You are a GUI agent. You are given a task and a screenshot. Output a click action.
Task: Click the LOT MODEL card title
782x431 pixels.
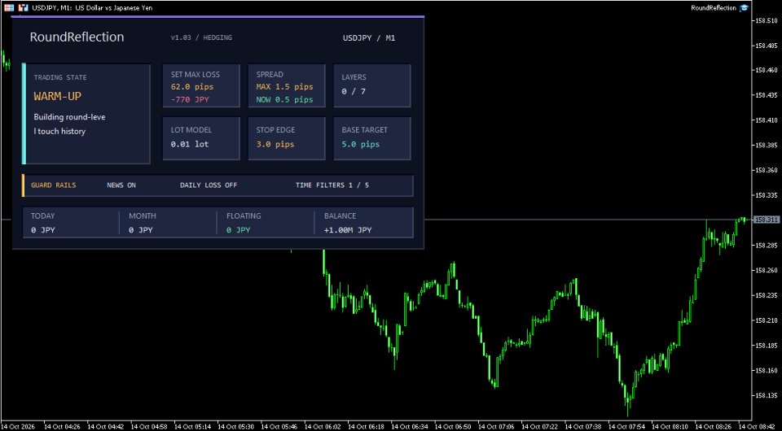point(191,130)
